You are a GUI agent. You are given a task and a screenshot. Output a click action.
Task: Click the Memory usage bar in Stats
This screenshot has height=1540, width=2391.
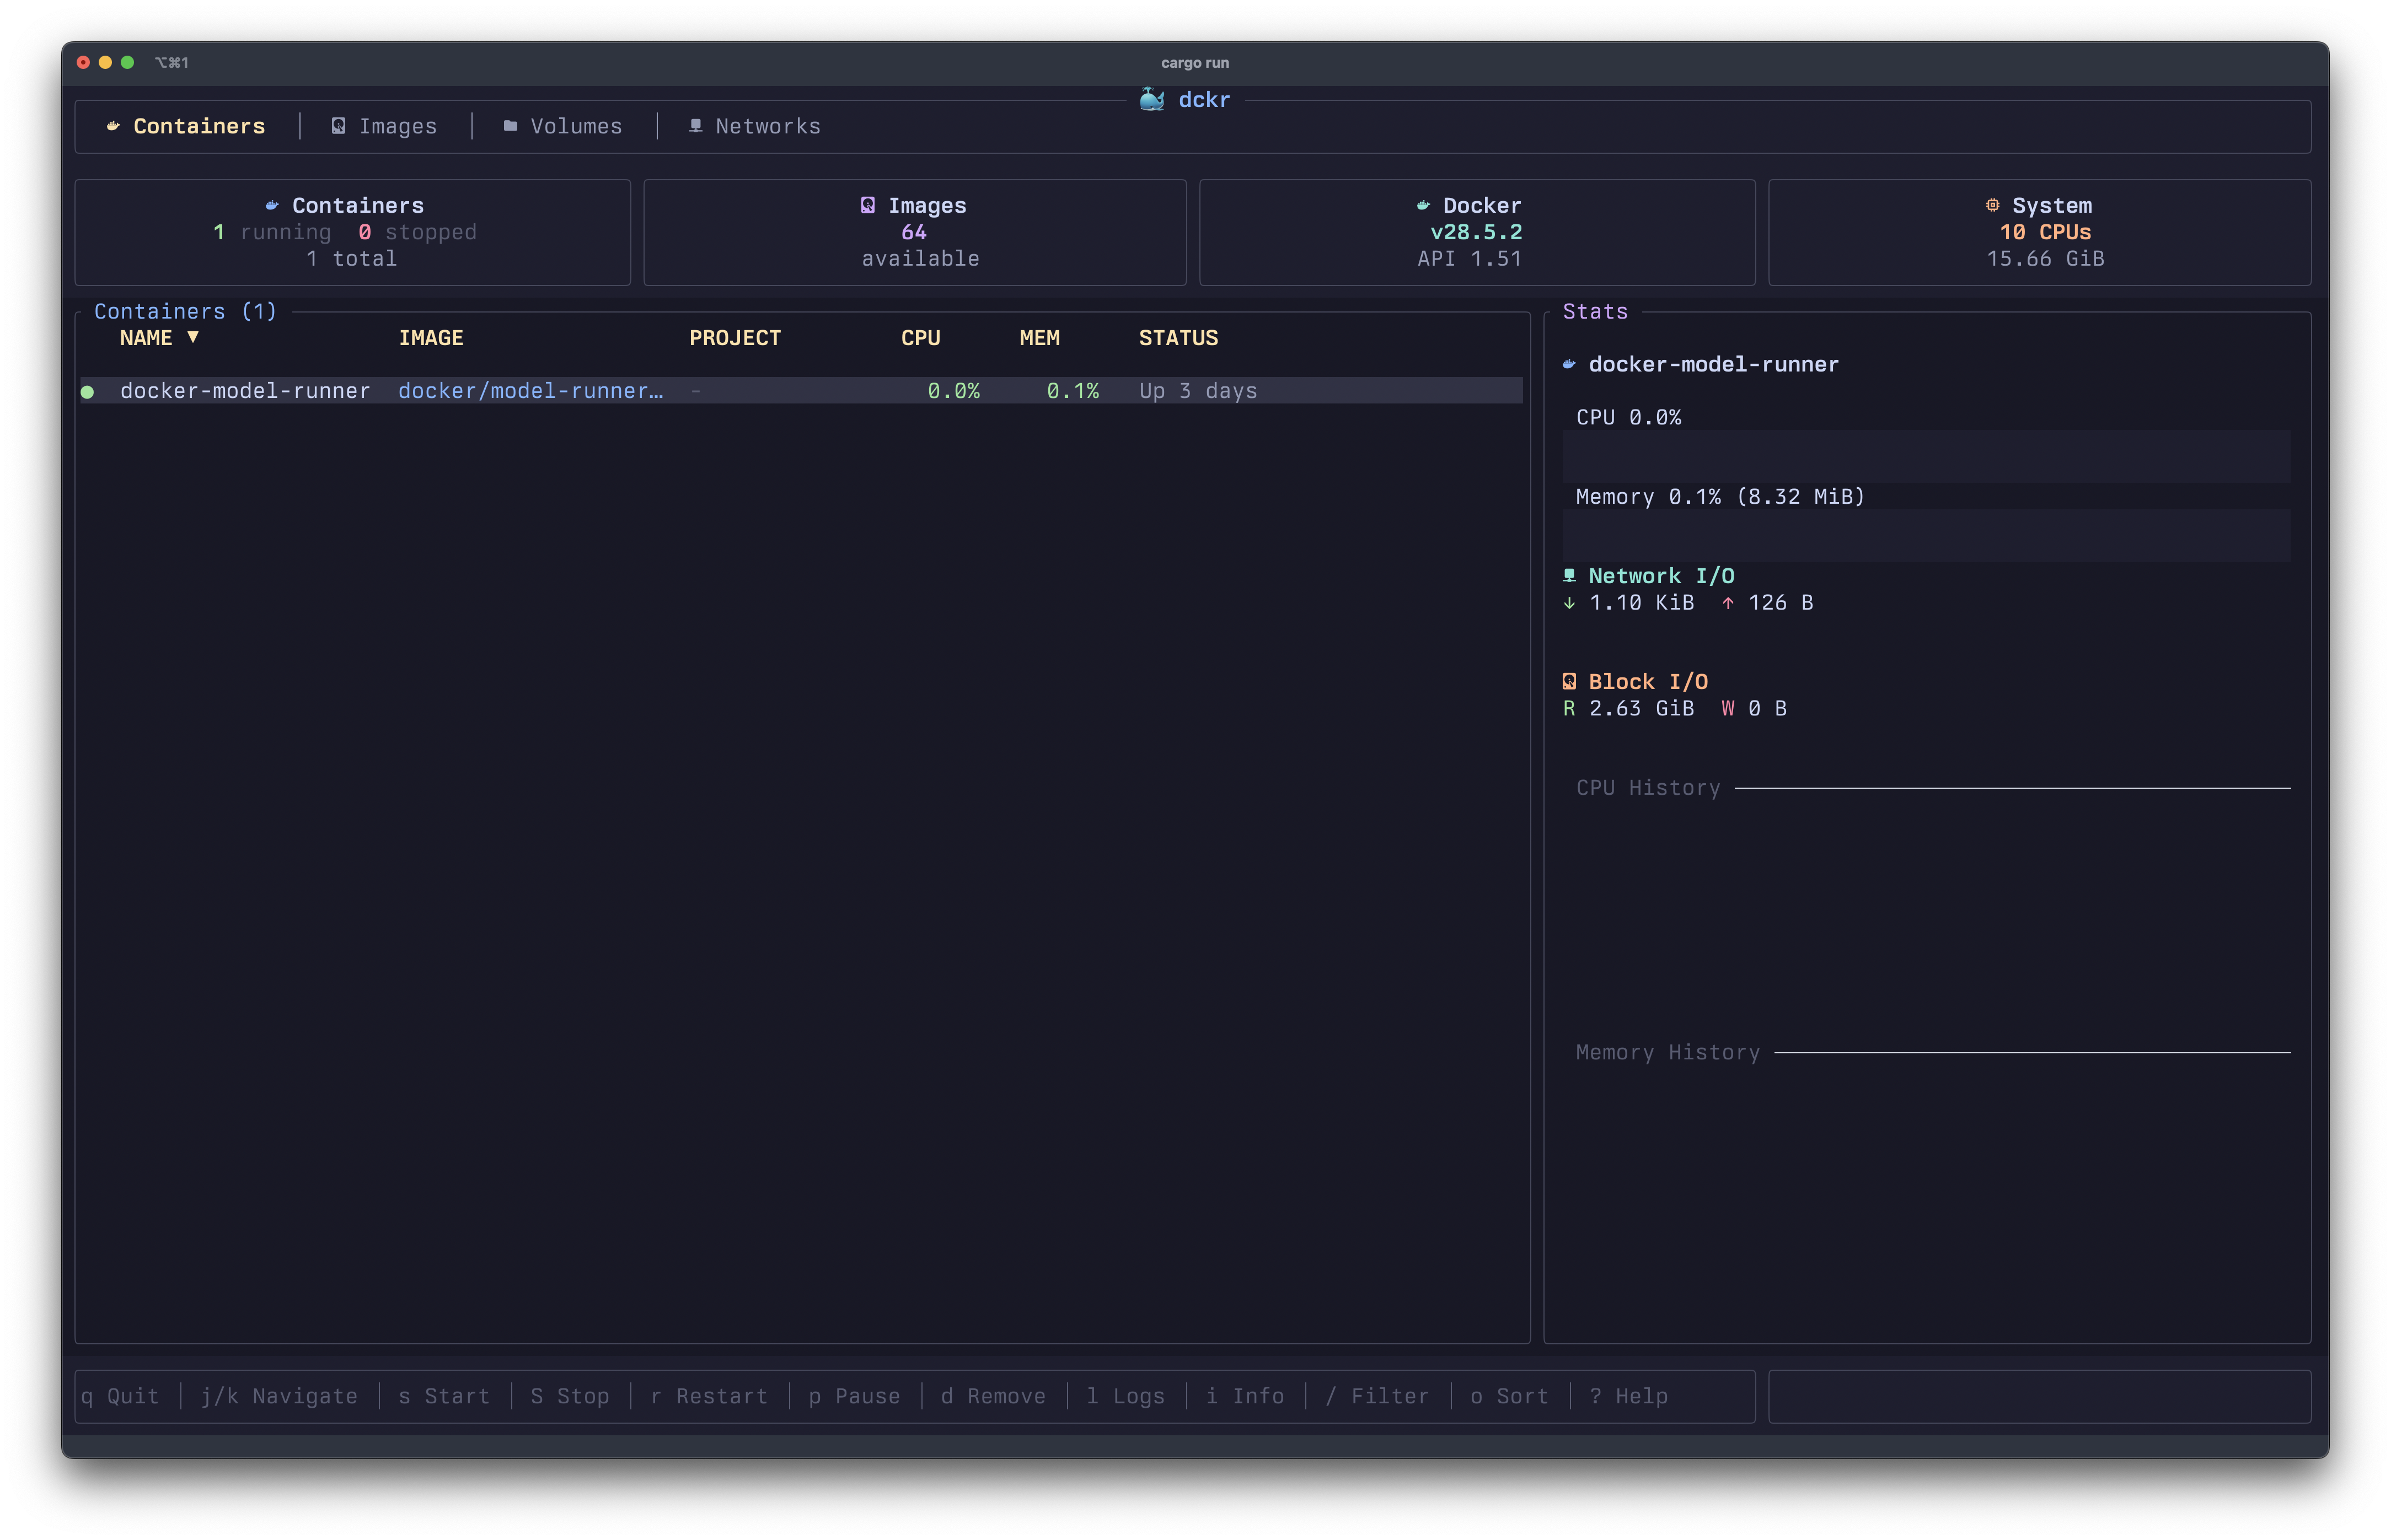1926,535
